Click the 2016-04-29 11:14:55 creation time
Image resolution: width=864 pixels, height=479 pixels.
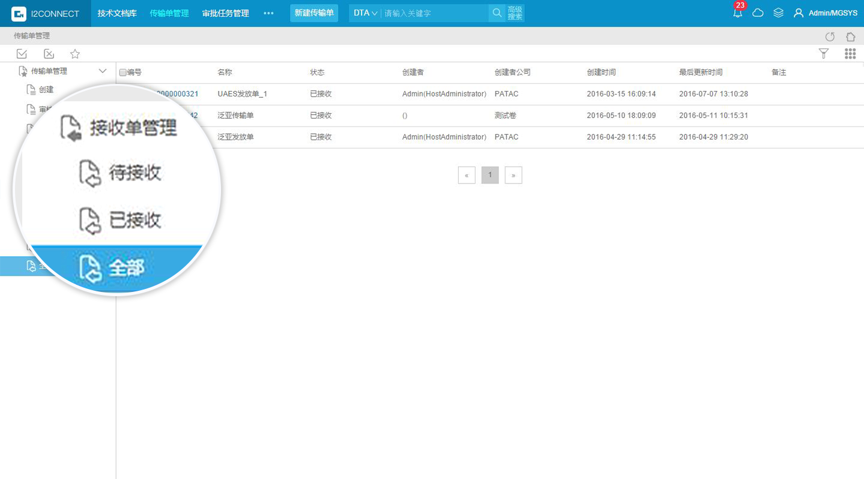click(621, 137)
